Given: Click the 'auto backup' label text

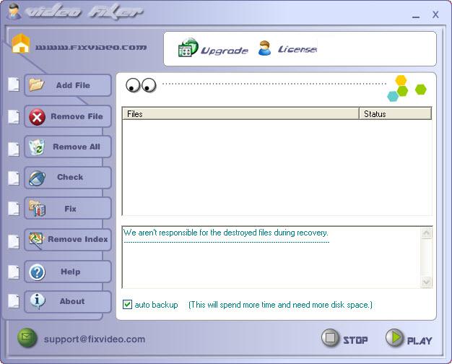Looking at the screenshot, I should click(156, 305).
